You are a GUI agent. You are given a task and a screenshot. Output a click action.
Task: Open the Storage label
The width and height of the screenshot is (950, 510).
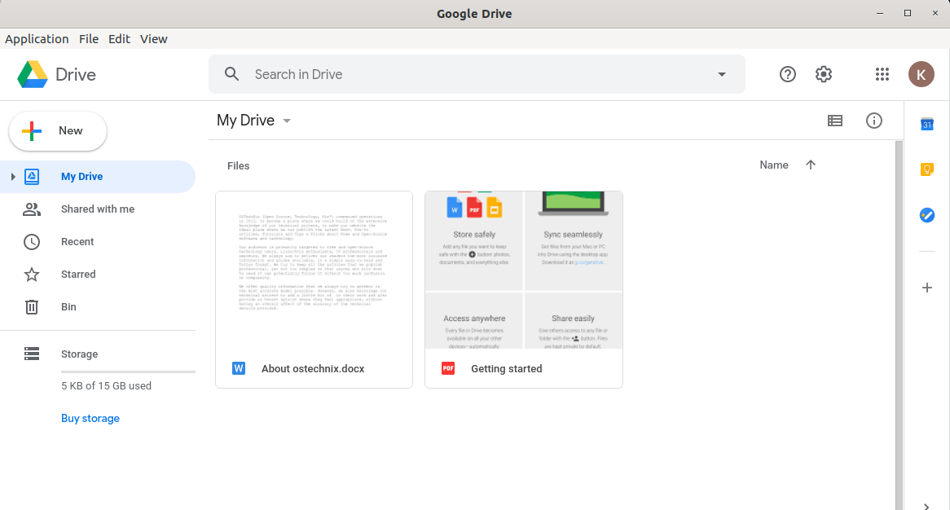click(79, 354)
